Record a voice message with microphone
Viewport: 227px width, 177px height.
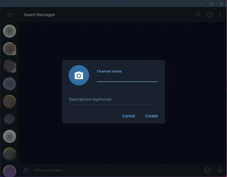pyautogui.click(x=220, y=170)
